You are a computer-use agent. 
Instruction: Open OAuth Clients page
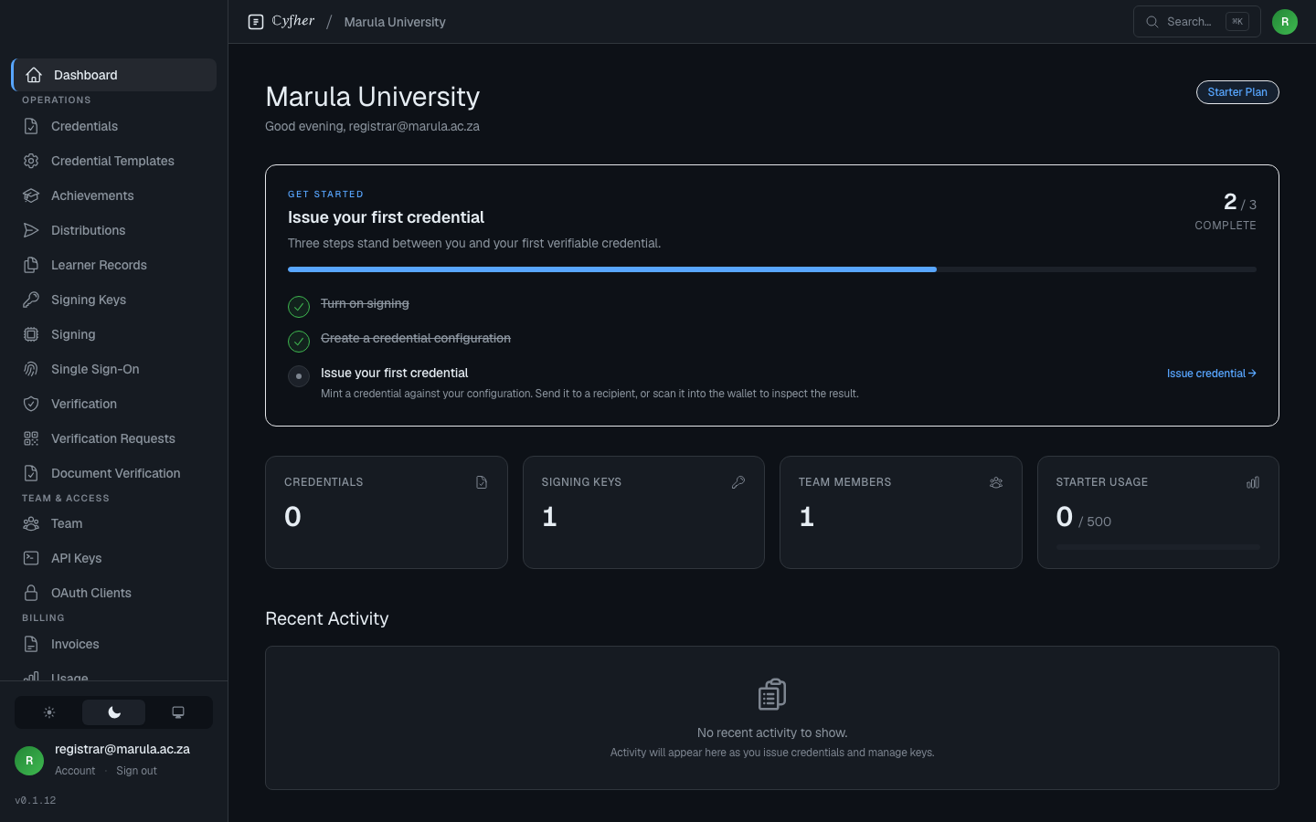pos(114,593)
